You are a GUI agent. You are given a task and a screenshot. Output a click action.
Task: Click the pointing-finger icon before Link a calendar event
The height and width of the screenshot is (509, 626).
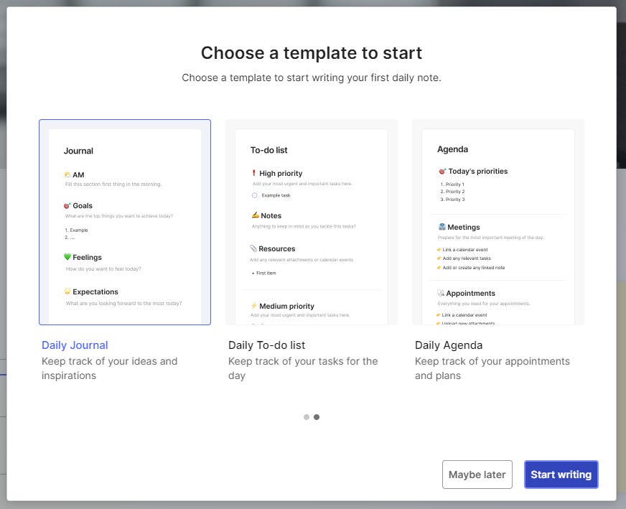tap(439, 249)
